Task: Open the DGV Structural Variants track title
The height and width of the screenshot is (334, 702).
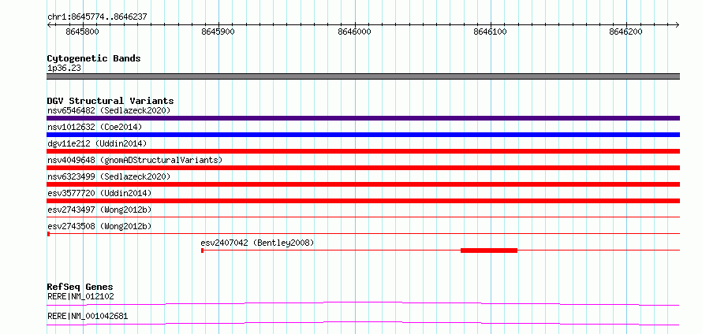Action: tap(110, 101)
